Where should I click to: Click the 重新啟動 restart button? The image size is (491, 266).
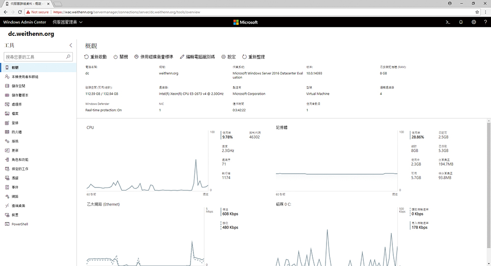pyautogui.click(x=96, y=57)
